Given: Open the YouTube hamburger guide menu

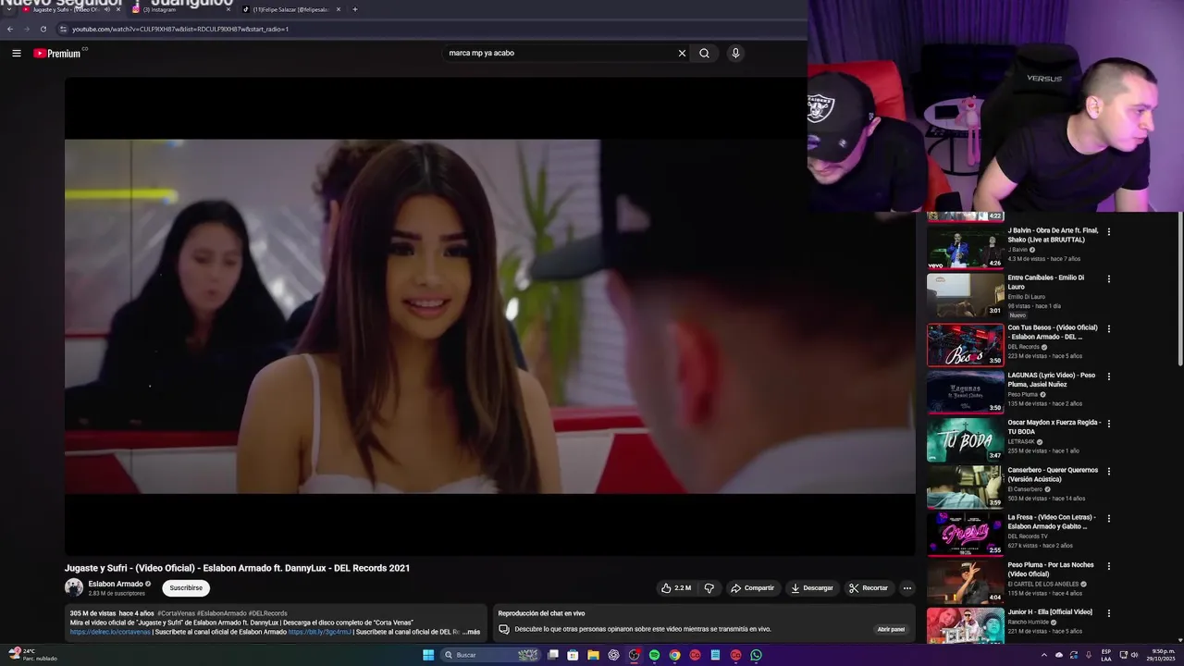Looking at the screenshot, I should [x=17, y=53].
